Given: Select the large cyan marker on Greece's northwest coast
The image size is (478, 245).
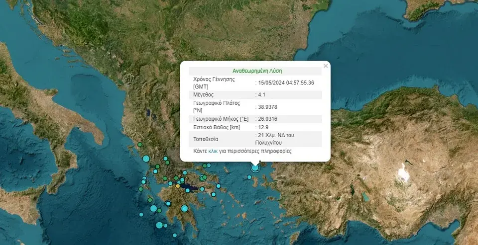Looking at the screenshot, I should click(146, 159).
